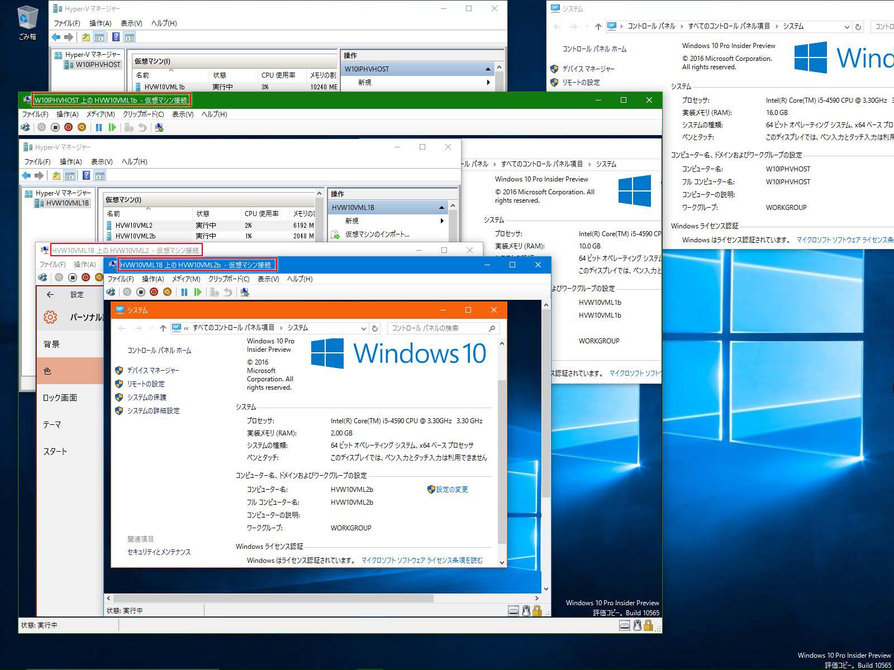Click Forward arrow in top Hyper-V Manager toolbar
894x670 pixels.
point(69,37)
